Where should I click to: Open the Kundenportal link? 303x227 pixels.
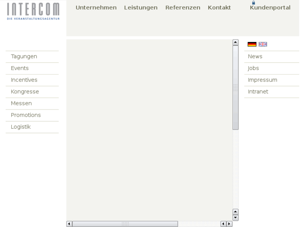coord(270,7)
